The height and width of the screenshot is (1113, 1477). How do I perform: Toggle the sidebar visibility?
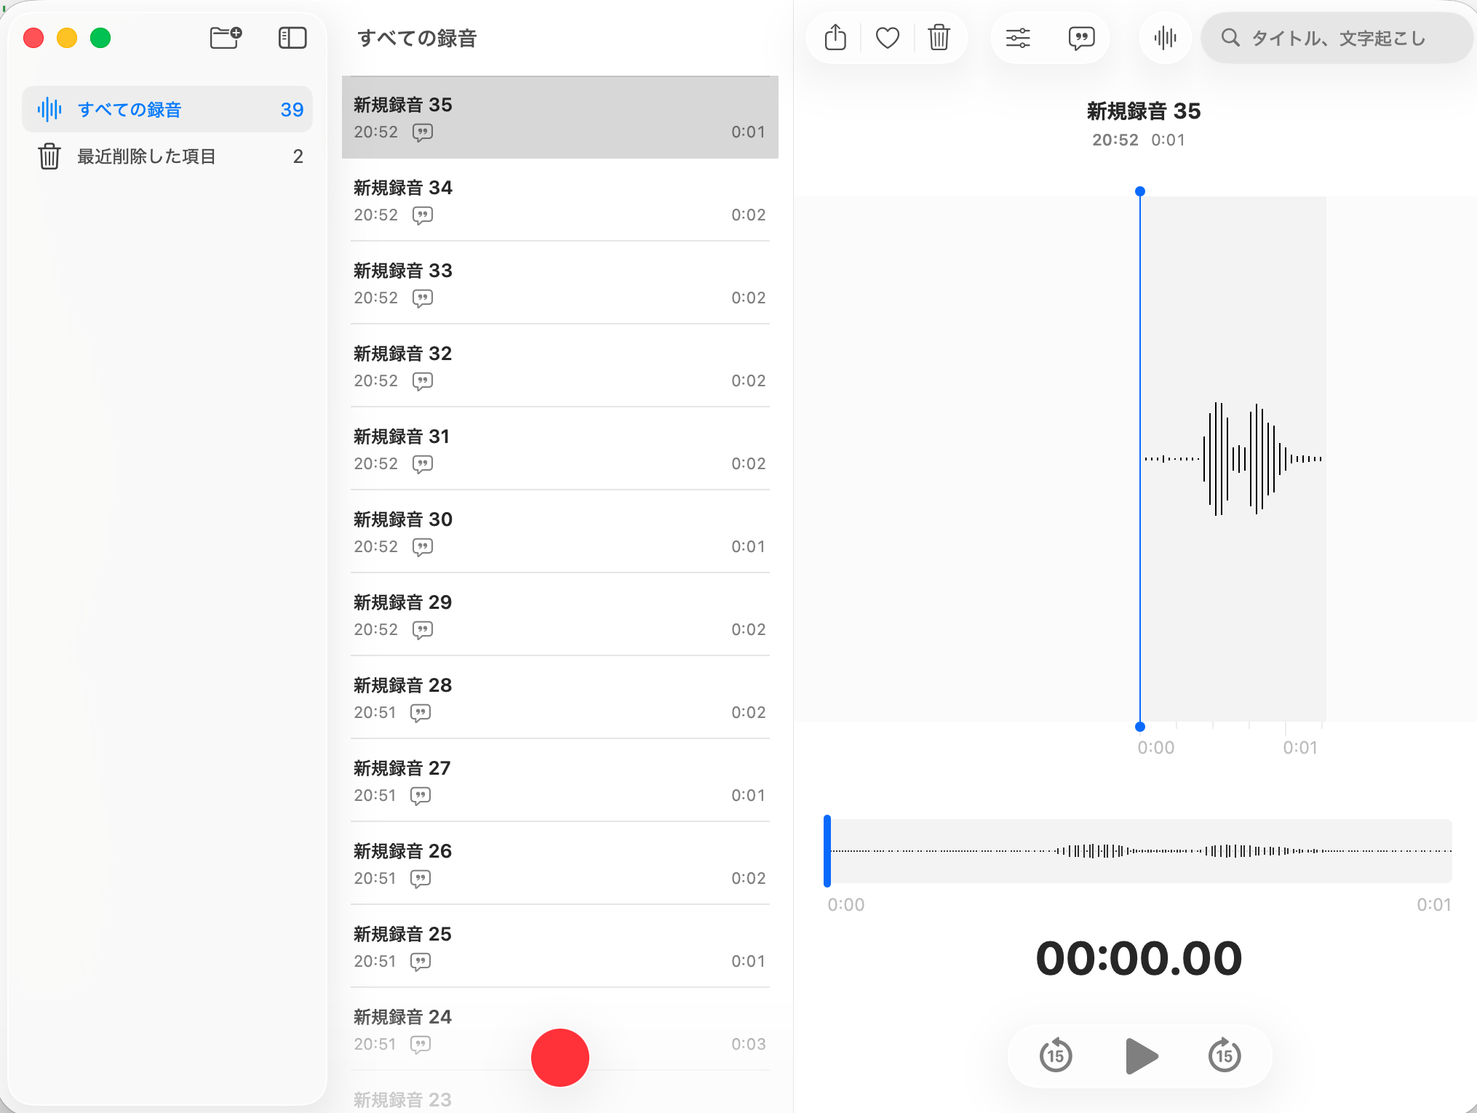[x=292, y=38]
